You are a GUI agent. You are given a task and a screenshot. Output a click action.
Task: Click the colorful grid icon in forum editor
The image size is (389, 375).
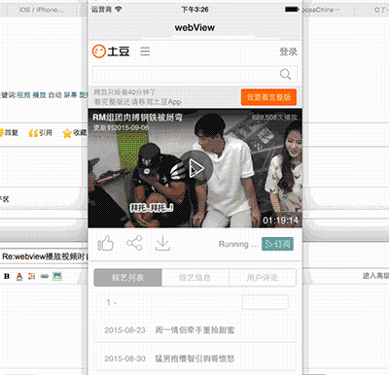click(x=32, y=276)
